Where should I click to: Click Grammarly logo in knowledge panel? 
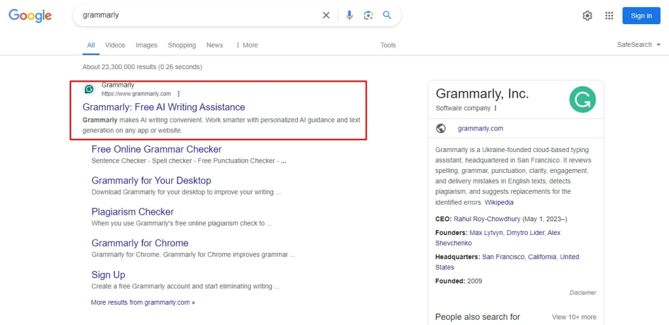[582, 99]
